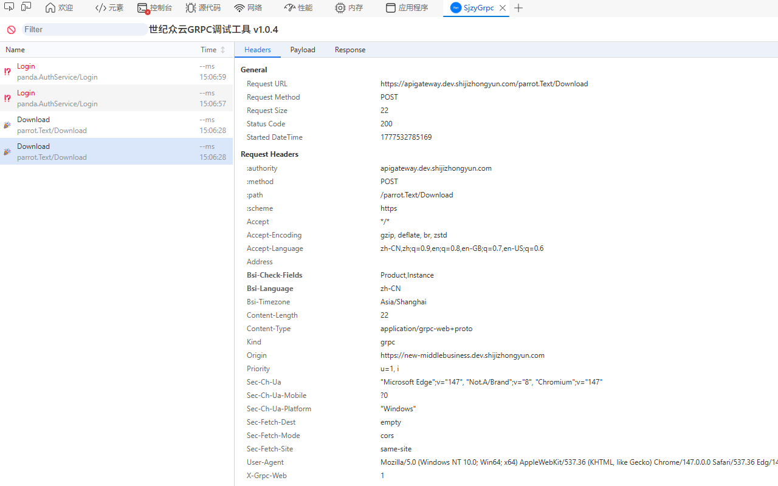Click the User-Agent header value
The height and width of the screenshot is (486, 778).
pyautogui.click(x=579, y=462)
